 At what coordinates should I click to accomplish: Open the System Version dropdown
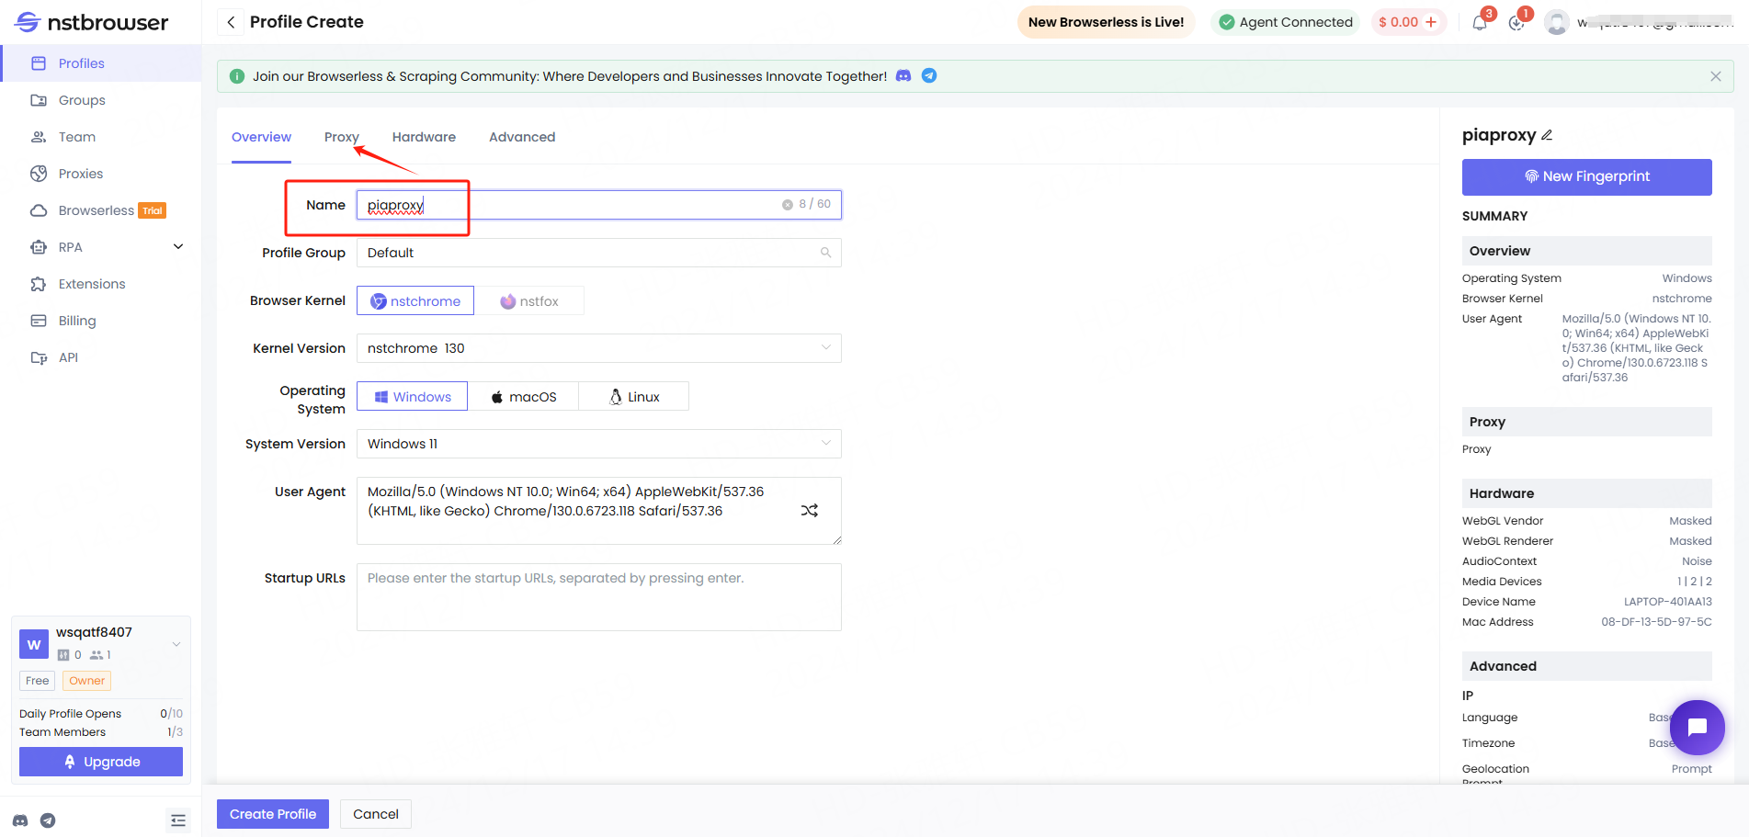click(x=598, y=444)
